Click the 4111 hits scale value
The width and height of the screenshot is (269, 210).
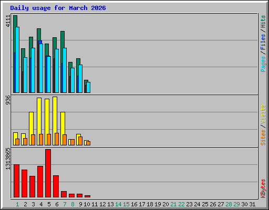[x=8, y=21]
